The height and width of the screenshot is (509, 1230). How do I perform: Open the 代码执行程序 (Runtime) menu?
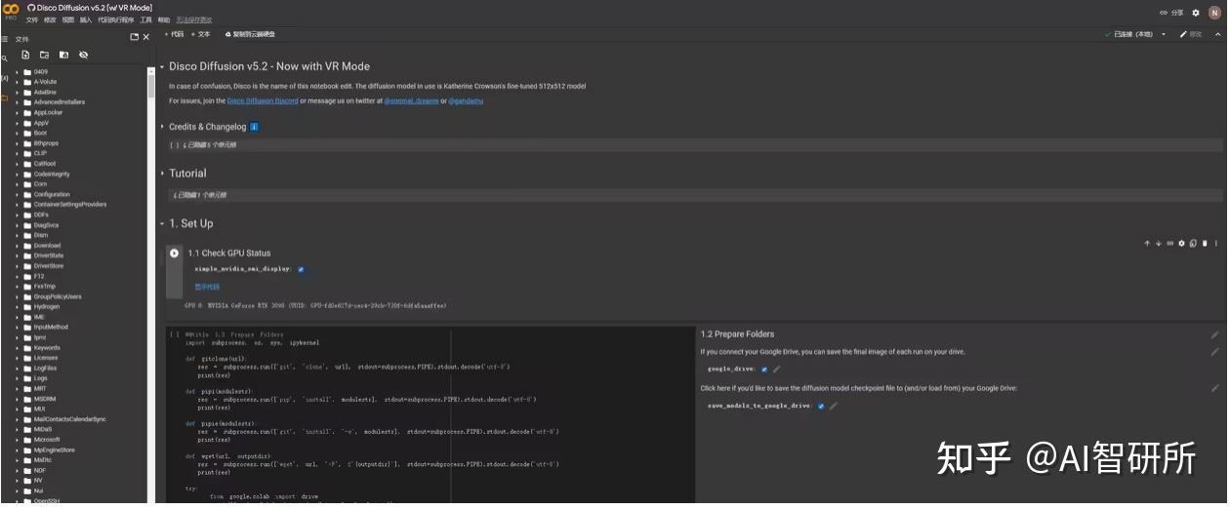116,20
